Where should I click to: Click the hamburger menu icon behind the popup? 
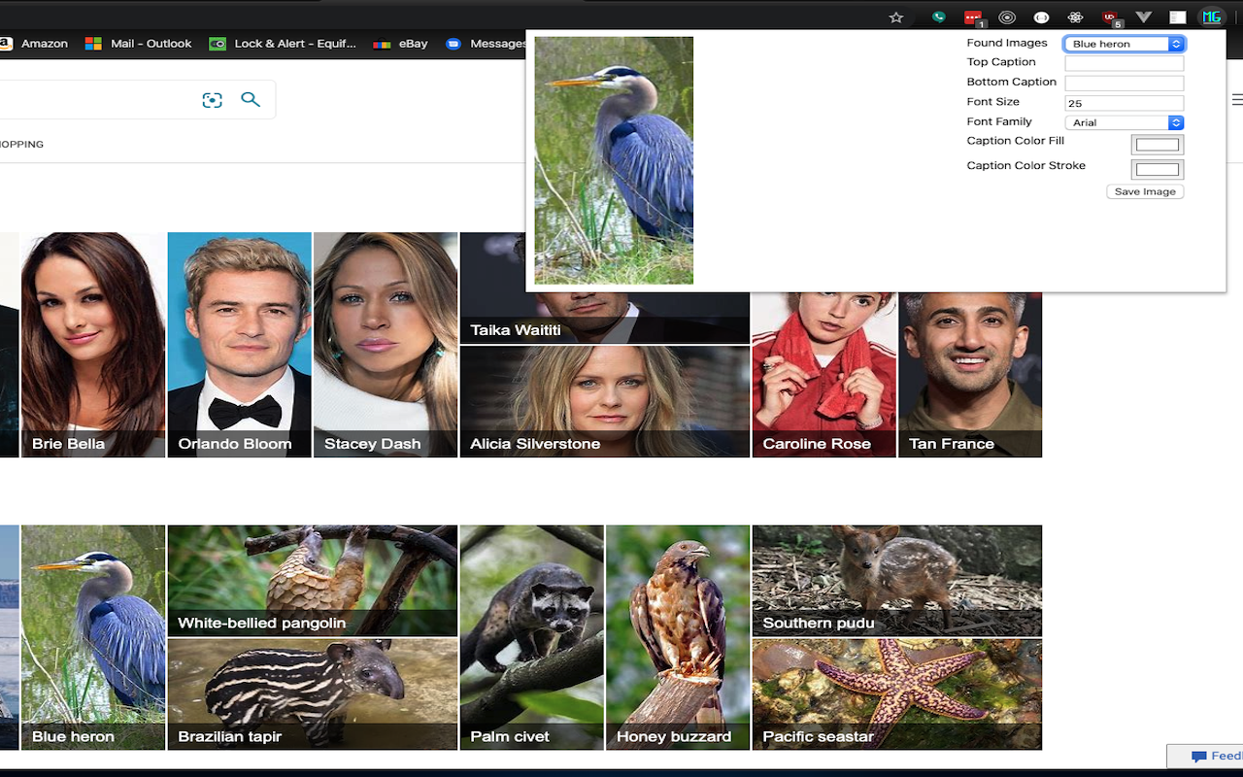click(x=1237, y=99)
